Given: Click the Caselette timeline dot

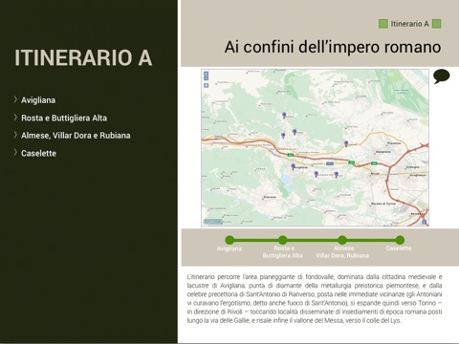Looking at the screenshot, I should 400,240.
